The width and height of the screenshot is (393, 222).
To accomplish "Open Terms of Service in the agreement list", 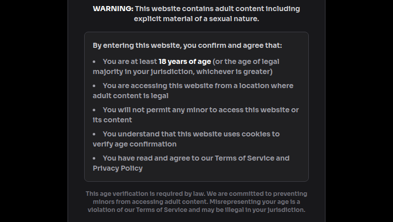I will pos(244,158).
